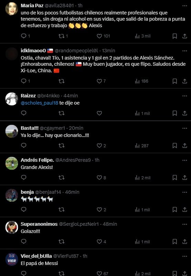Open the @benjaaf14 handle

[48, 192]
